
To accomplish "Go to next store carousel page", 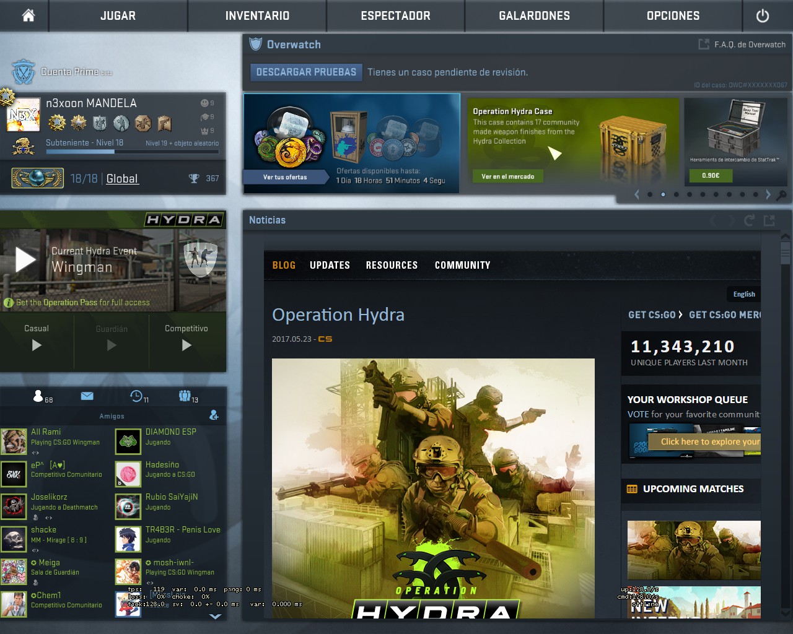I will (768, 194).
